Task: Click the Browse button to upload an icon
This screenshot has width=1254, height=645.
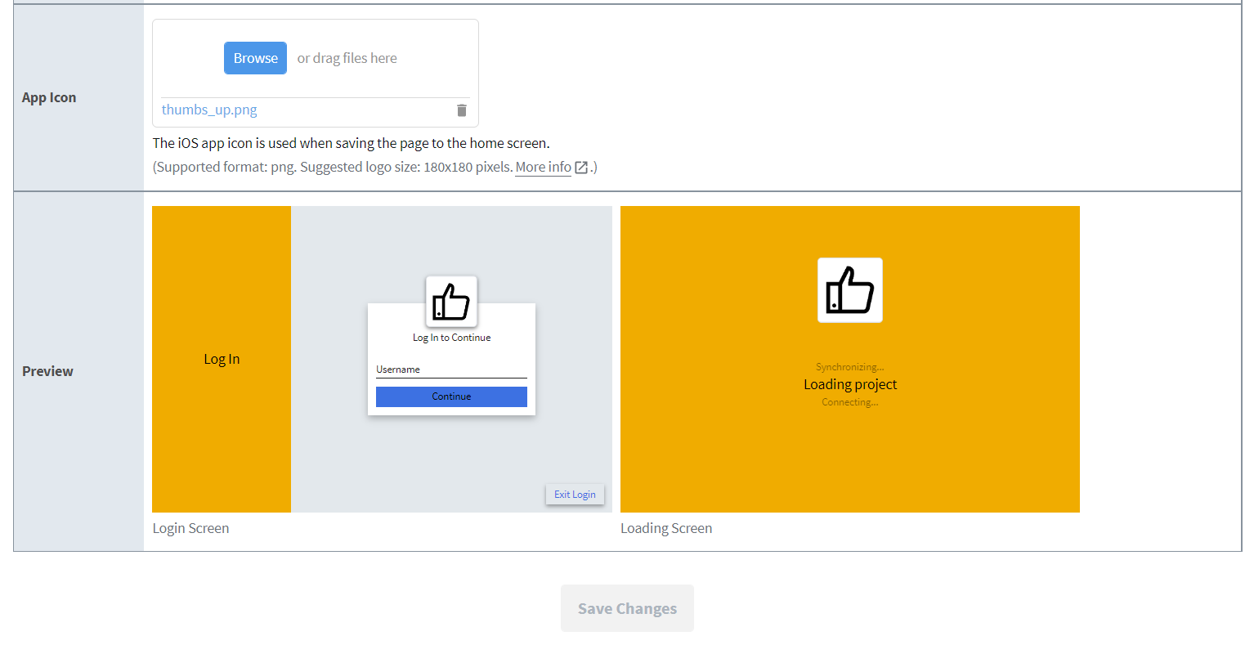Action: click(x=255, y=57)
